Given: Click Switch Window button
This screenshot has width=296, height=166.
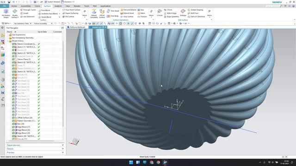Looking at the screenshot, I should pos(52,2).
